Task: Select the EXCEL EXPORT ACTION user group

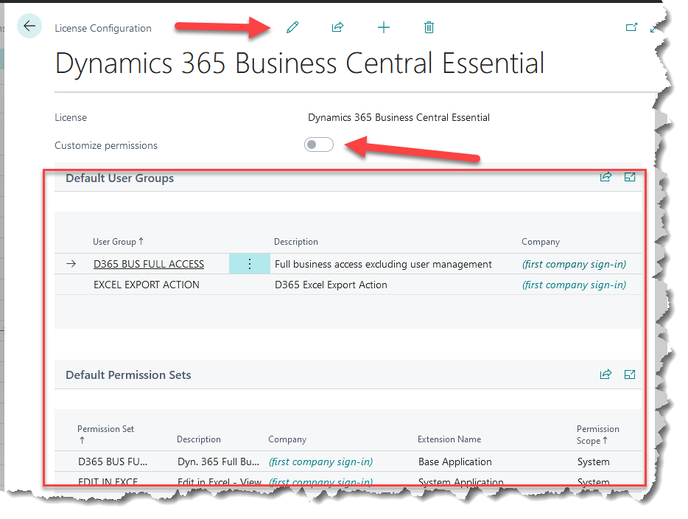Action: tap(146, 285)
